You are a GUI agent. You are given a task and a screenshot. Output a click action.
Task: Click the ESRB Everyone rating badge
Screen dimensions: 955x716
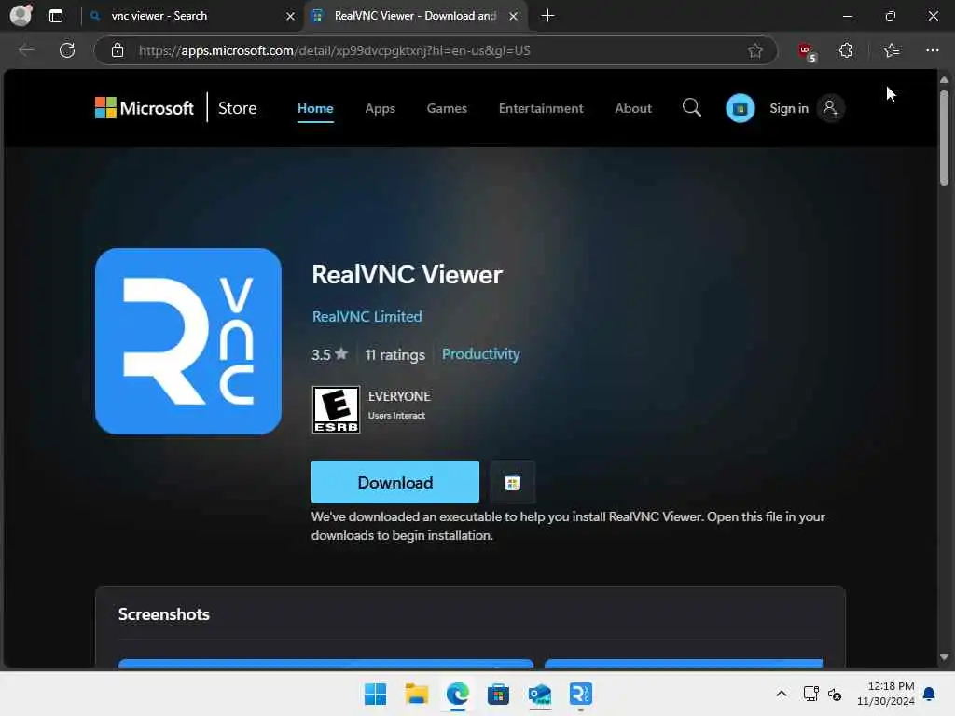pos(336,410)
